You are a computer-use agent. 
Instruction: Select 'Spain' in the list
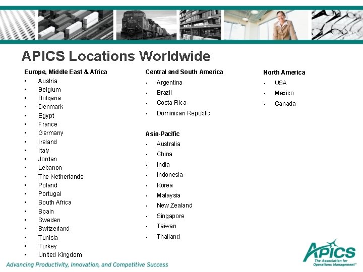click(46, 212)
